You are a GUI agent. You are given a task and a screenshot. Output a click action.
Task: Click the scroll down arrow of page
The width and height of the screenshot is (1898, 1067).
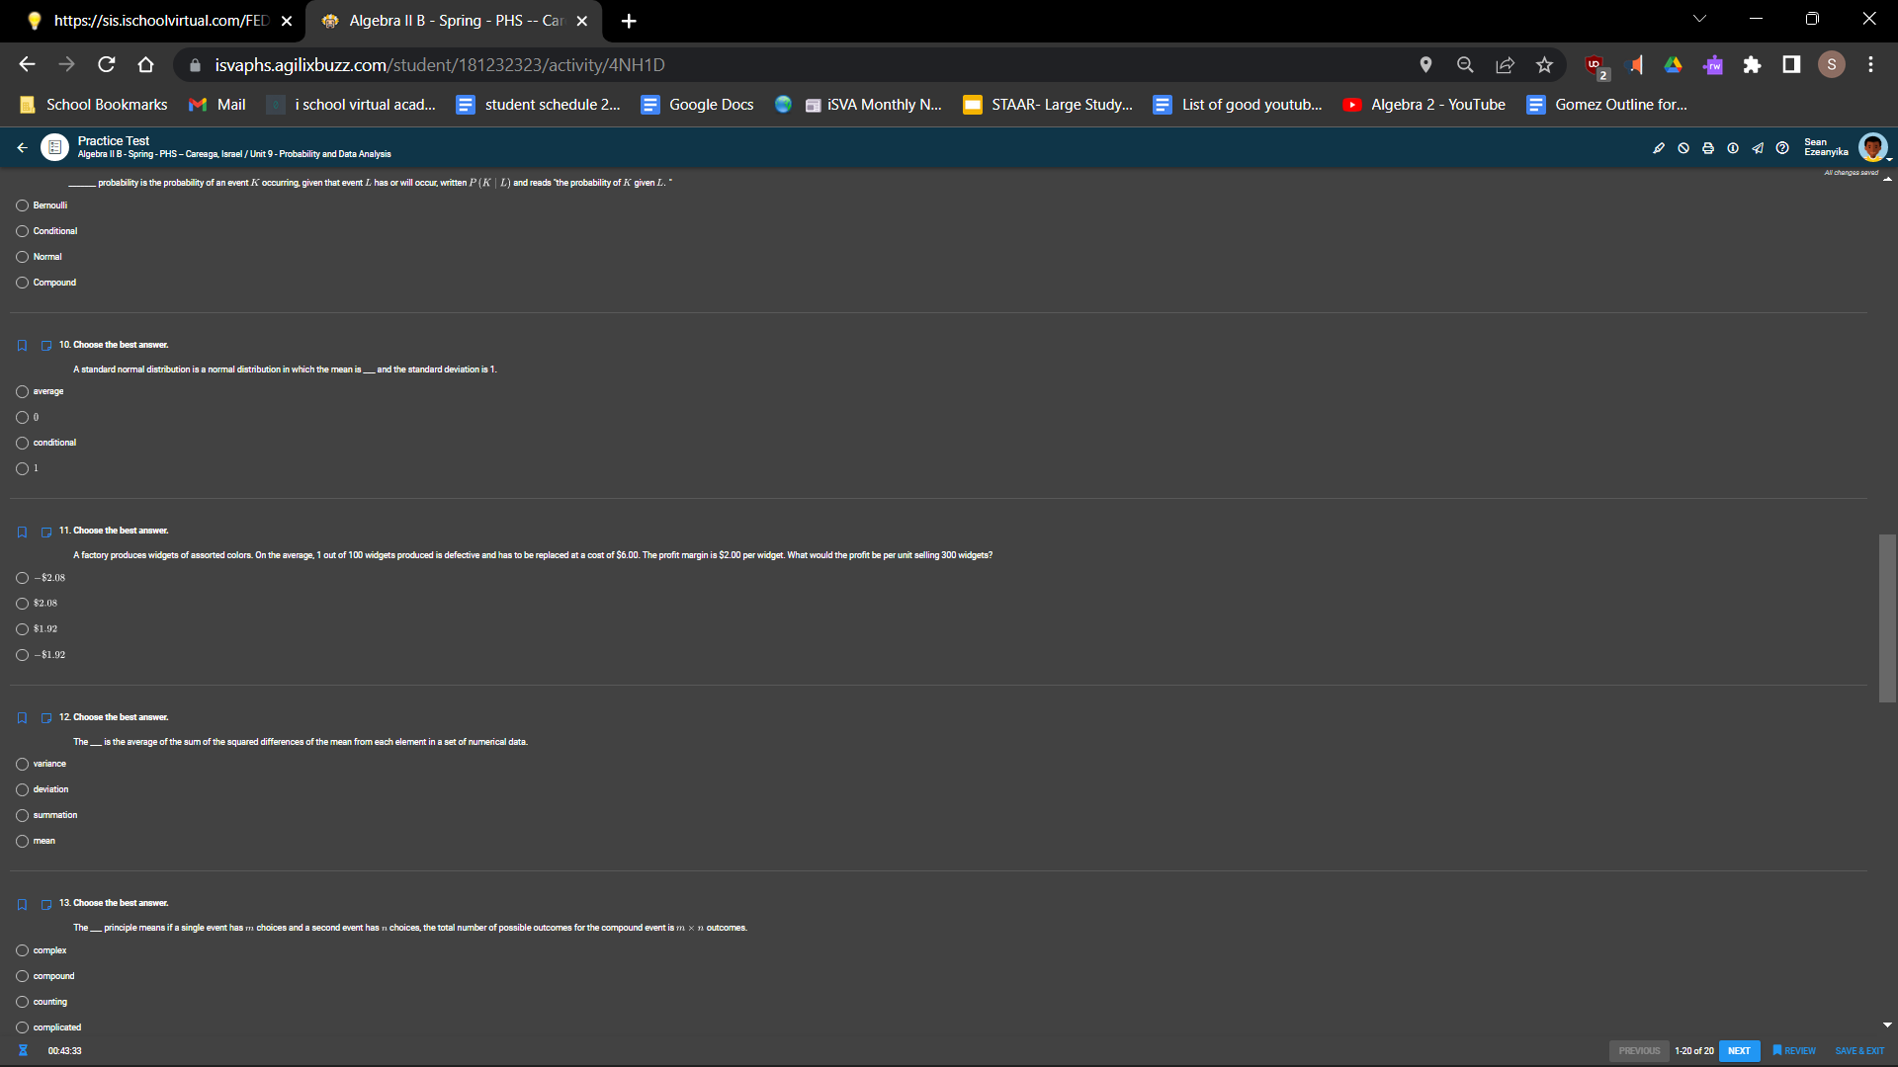(1887, 1026)
